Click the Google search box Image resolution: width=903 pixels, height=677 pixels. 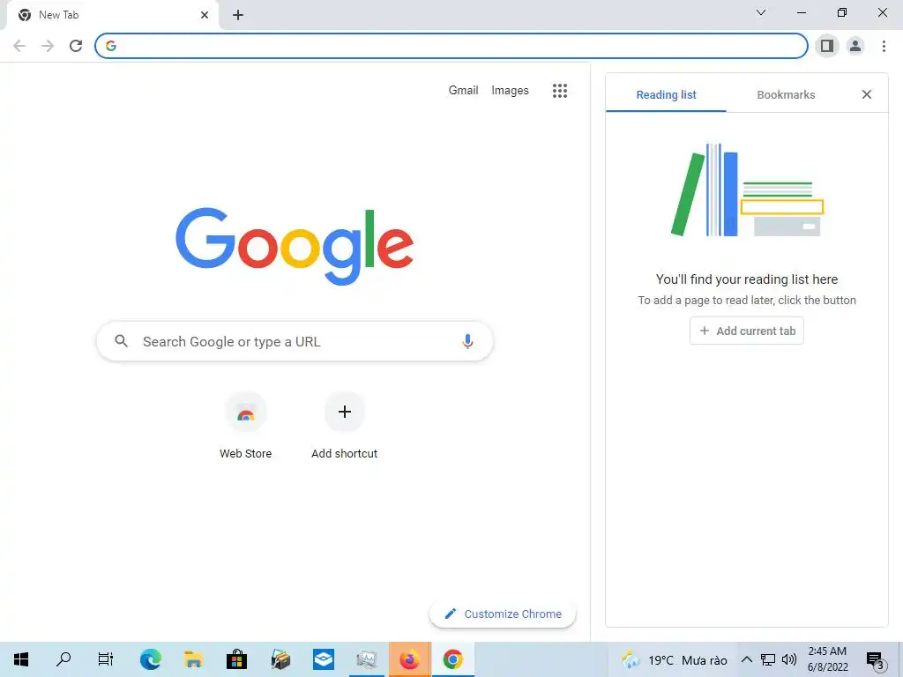[x=295, y=341]
